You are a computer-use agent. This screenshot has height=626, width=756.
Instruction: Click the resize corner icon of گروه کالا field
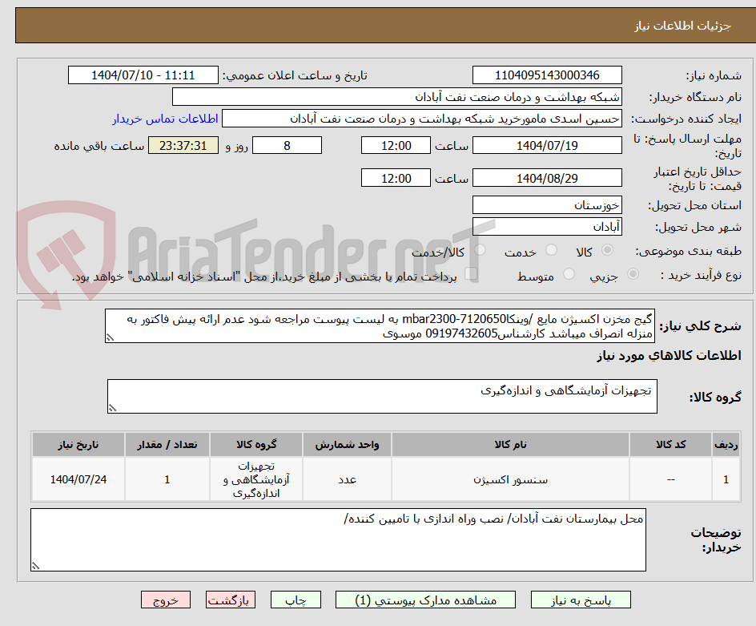click(113, 406)
